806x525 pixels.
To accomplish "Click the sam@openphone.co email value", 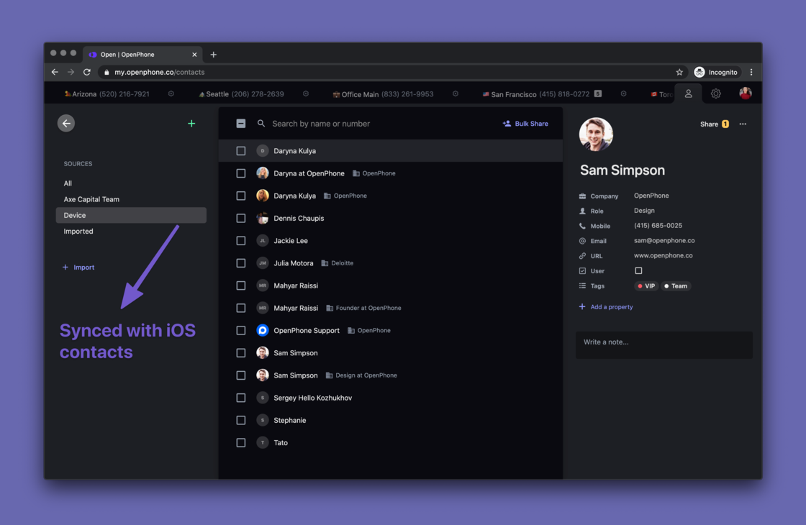I will tap(664, 240).
